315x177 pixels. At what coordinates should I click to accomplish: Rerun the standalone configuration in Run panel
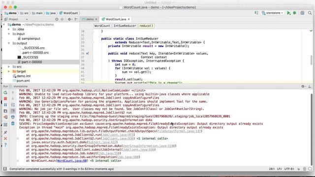[5, 92]
